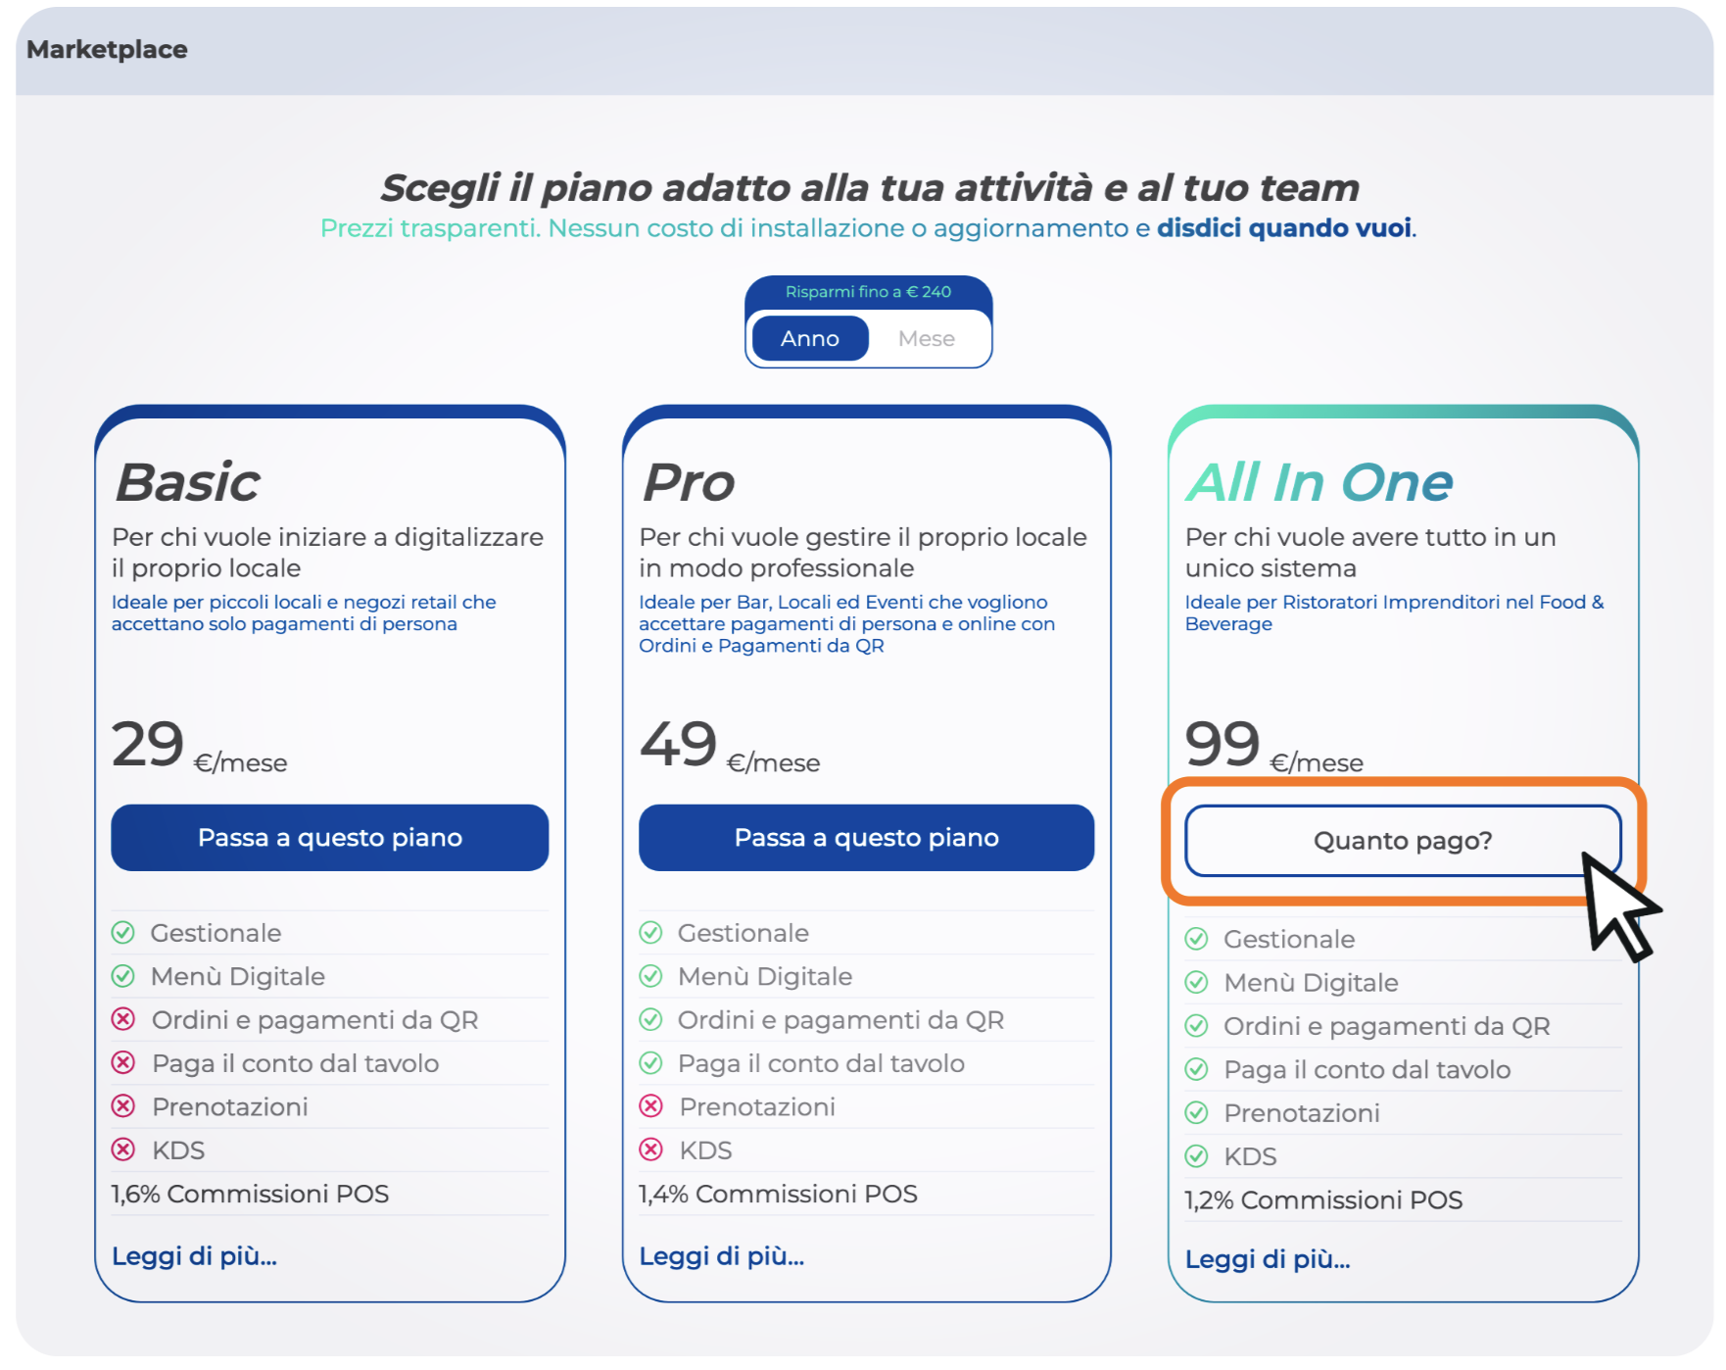Viewport: 1726px width, 1370px height.
Task: Click the All In One plan title
Action: (x=1320, y=482)
